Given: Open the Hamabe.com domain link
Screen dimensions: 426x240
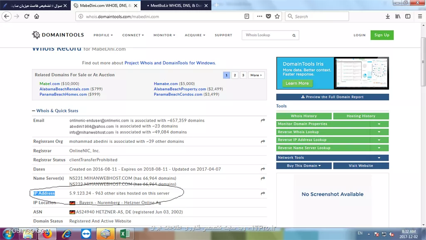Looking at the screenshot, I should [166, 84].
